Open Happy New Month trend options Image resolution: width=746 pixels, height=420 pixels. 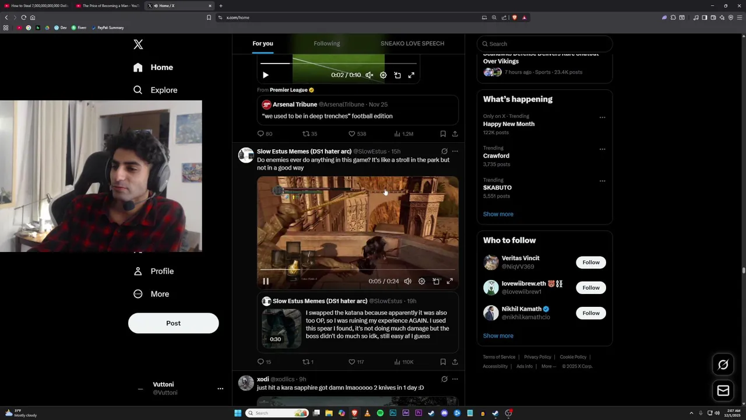tap(602, 117)
